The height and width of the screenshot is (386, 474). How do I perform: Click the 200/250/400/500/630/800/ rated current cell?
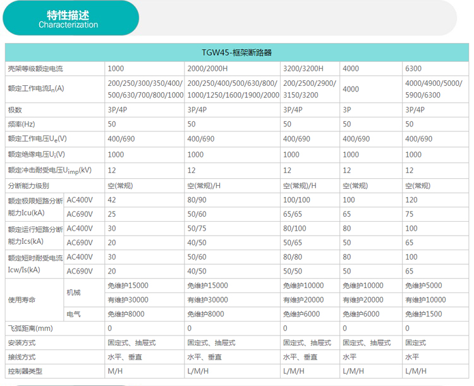(233, 89)
